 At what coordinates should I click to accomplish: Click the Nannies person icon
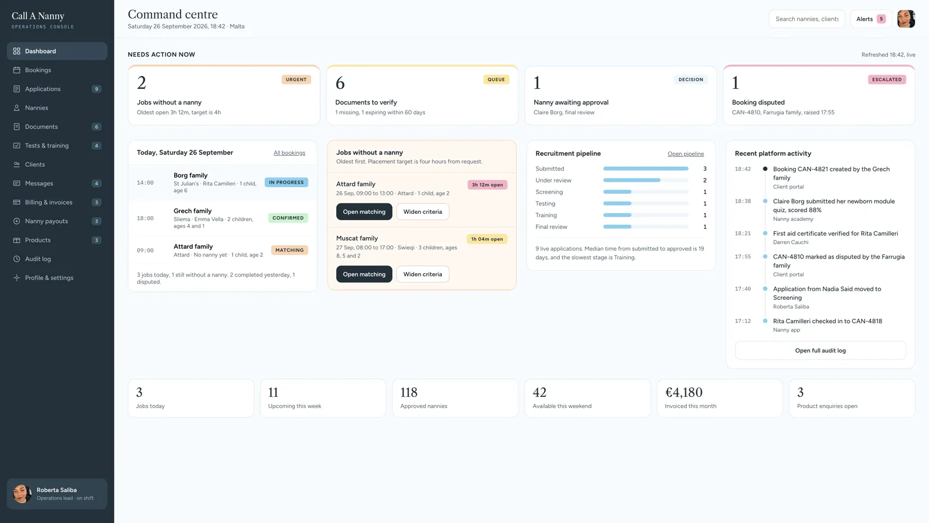point(17,108)
